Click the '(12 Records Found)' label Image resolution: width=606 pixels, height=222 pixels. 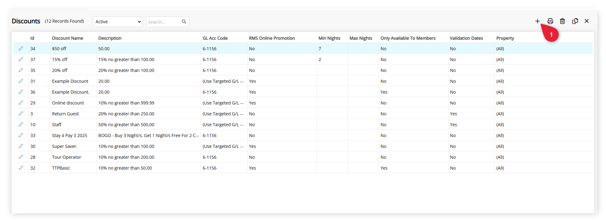coord(64,21)
